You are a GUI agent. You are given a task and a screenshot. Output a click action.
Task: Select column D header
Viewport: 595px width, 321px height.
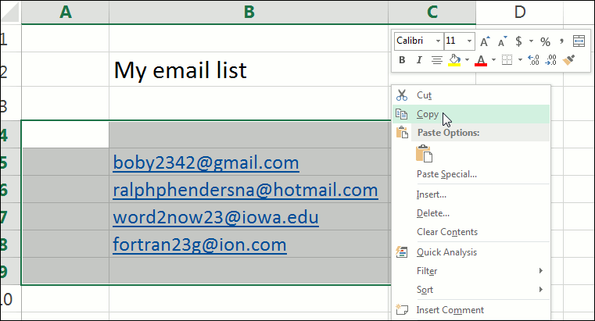[519, 12]
